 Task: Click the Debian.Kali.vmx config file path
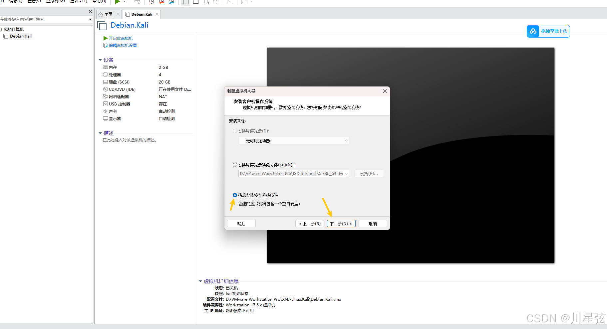click(x=283, y=299)
